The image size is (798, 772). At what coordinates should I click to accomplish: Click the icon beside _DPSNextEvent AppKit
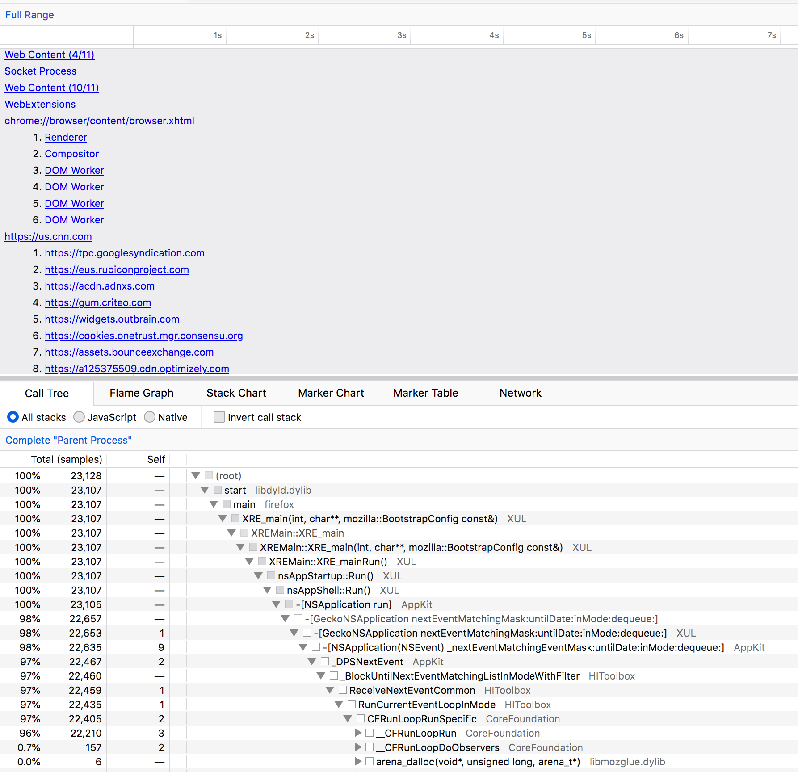325,661
